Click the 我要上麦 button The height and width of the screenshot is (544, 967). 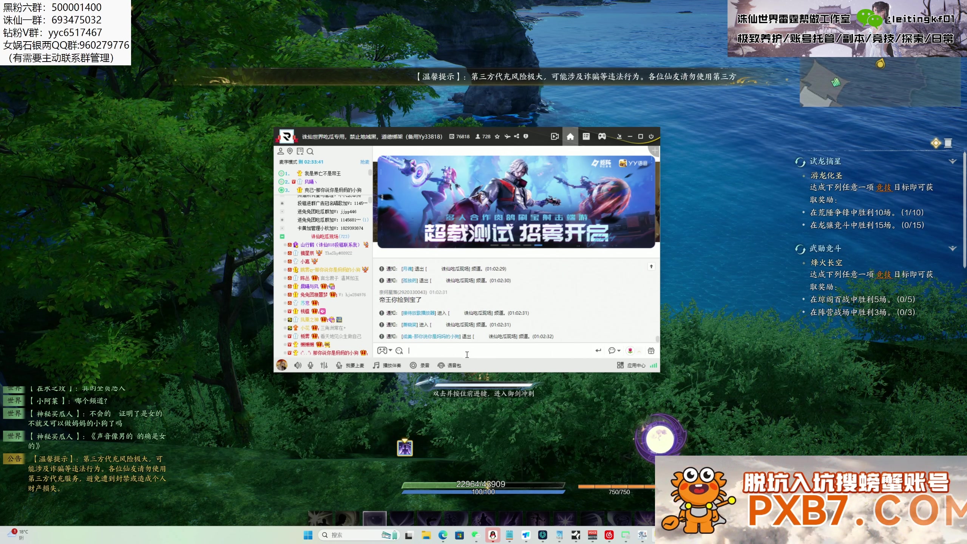[350, 365]
